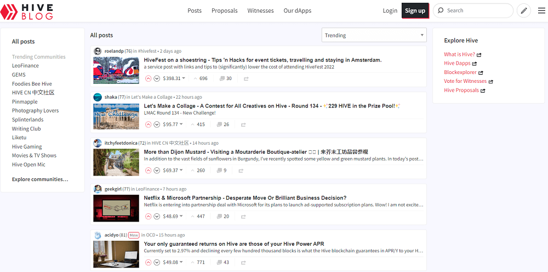Open the hamburger menu icon
Screen dimensions: 548x272
pyautogui.click(x=541, y=10)
